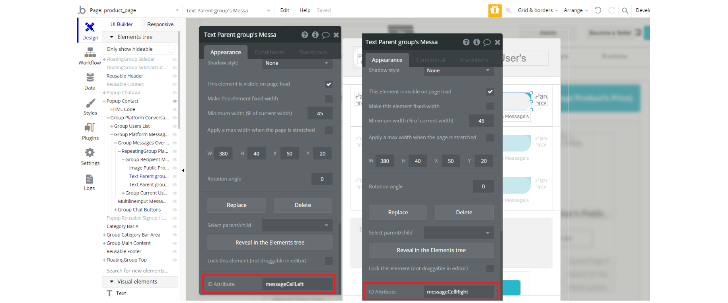Click the gift box icon
Viewport: 728px width, 303px height.
495,10
